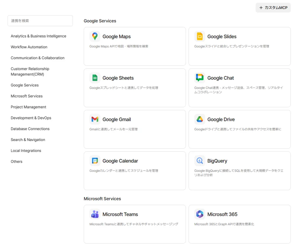Choose Database Connections in the sidebar
The width and height of the screenshot is (296, 249).
30,129
